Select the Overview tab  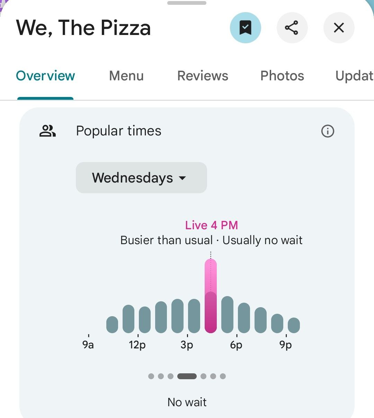pyautogui.click(x=45, y=76)
